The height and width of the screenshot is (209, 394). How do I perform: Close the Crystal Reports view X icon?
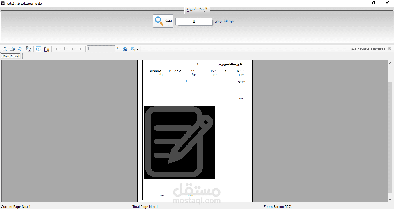[x=390, y=49]
